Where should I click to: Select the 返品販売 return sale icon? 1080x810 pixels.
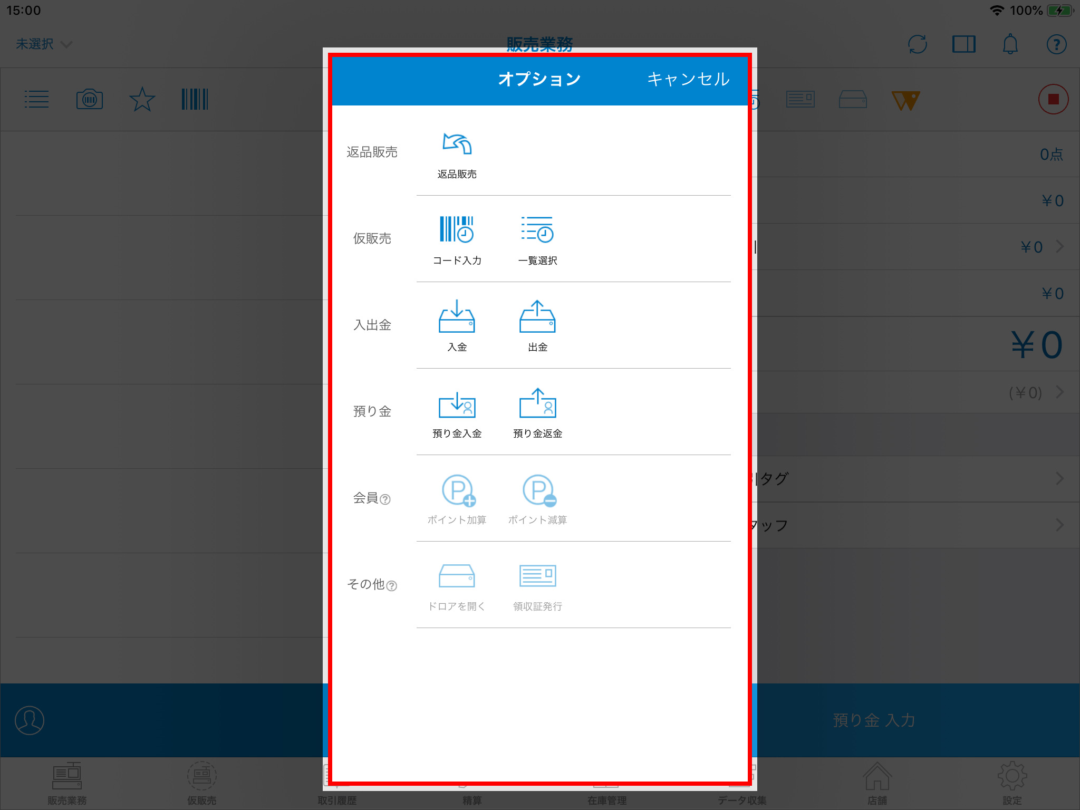(x=457, y=145)
